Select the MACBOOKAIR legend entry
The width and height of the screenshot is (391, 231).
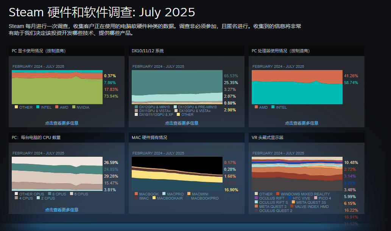click(x=169, y=198)
